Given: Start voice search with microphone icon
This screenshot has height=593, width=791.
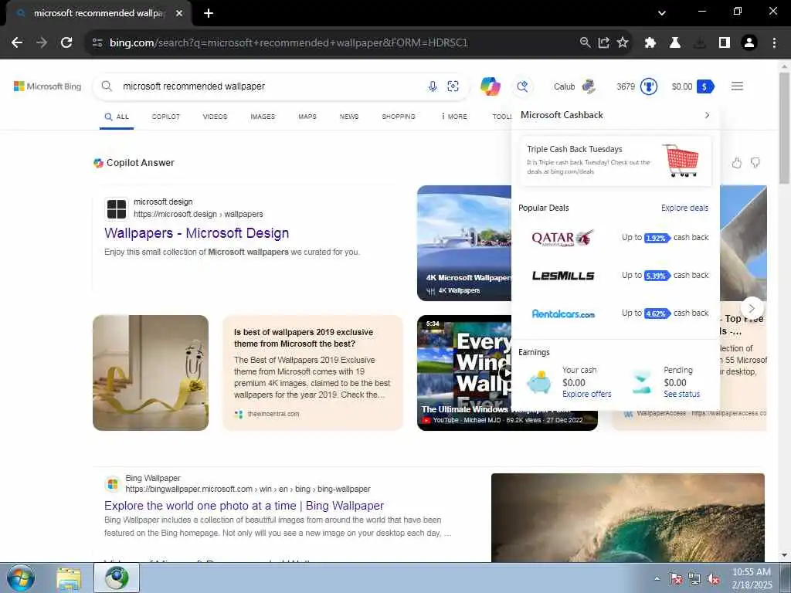Looking at the screenshot, I should [433, 86].
